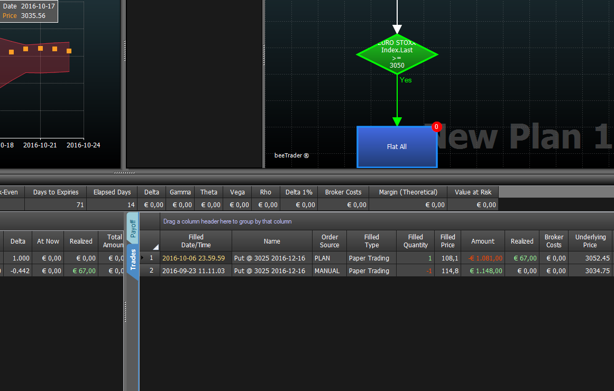
Task: Sort by Filled Date/Time column header
Action: [x=196, y=241]
